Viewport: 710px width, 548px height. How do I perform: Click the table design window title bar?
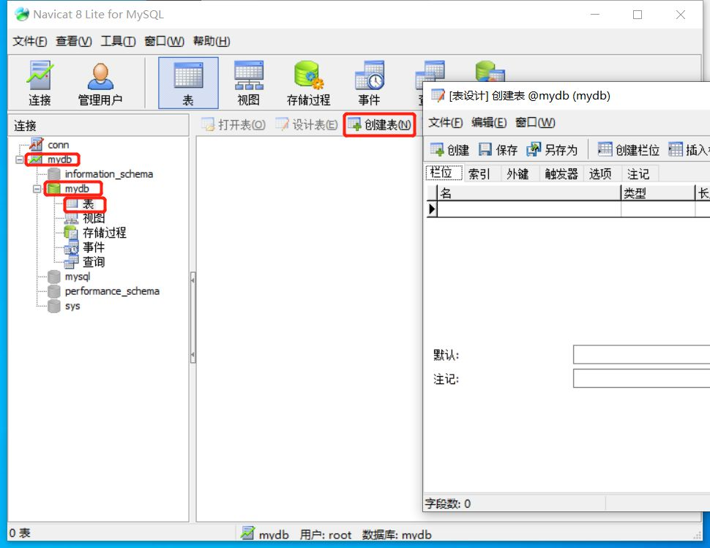click(566, 96)
